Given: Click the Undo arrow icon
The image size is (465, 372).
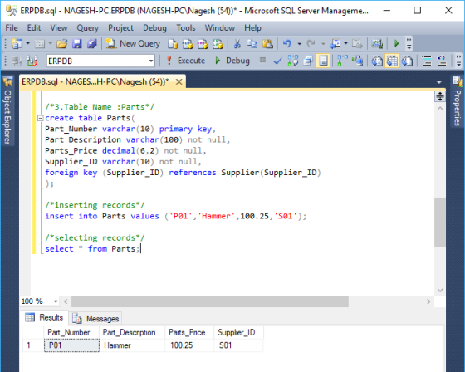Looking at the screenshot, I should click(x=286, y=44).
